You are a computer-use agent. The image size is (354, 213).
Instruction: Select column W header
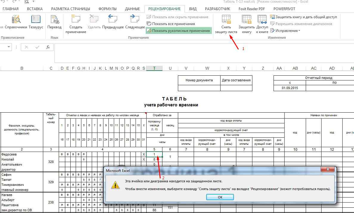(x=207, y=68)
